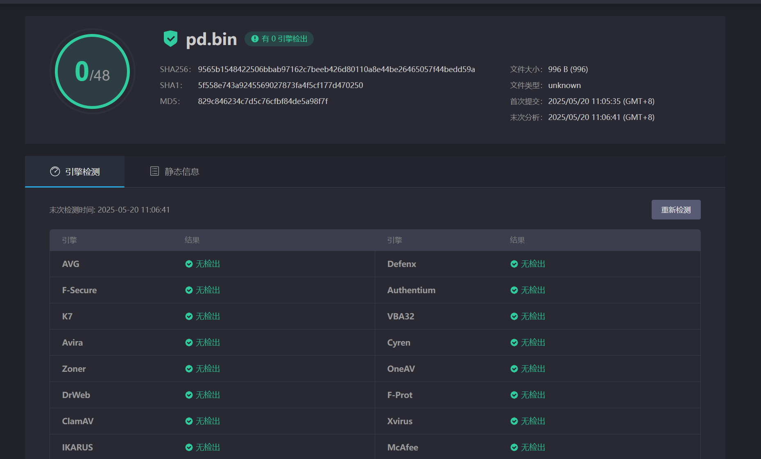The width and height of the screenshot is (761, 459).
Task: Click the green check icon in the OneAV row
Action: pos(514,369)
